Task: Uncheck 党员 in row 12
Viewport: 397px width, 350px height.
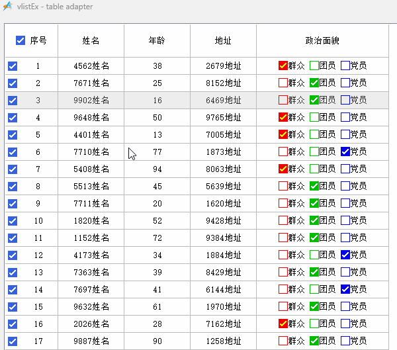Action: pyautogui.click(x=345, y=255)
